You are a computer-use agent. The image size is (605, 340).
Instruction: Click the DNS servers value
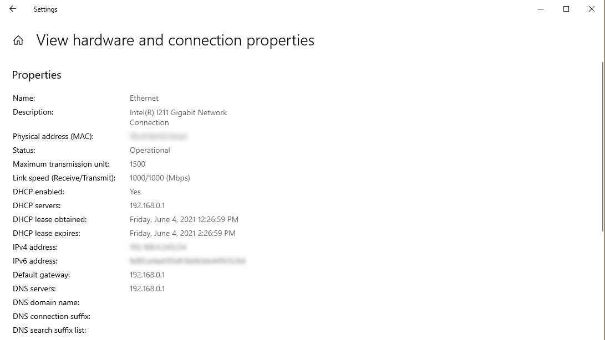click(x=147, y=289)
